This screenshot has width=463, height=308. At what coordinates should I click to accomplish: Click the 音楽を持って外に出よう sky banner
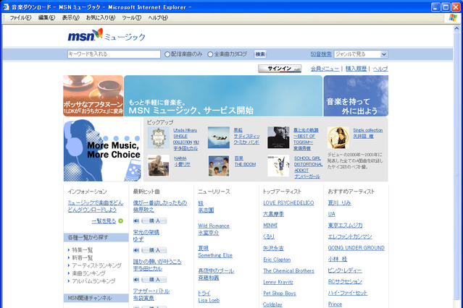pyautogui.click(x=356, y=95)
